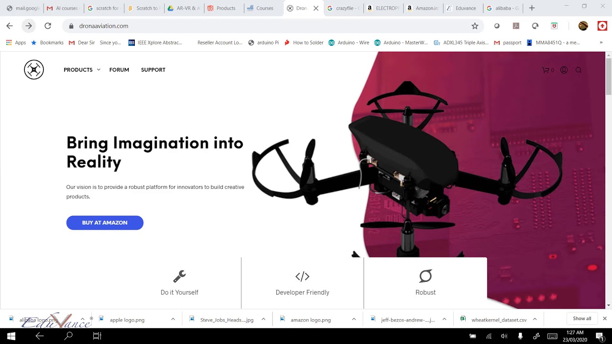Switch to the crazyflie Google tab
This screenshot has height=344, width=612.
tap(344, 8)
